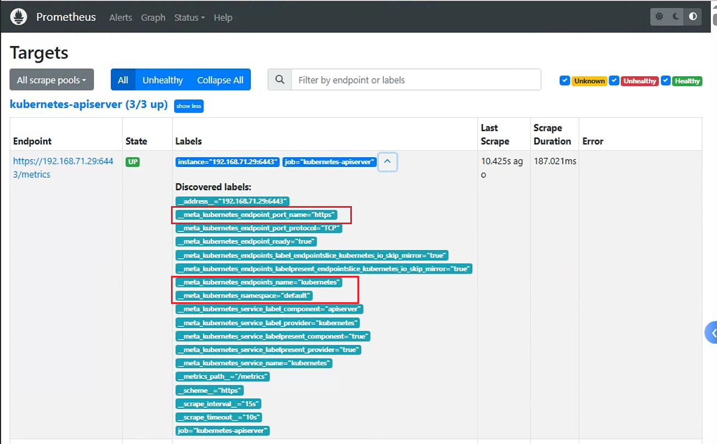Uncheck the Unknown filter checkbox
Viewport: 717px width, 444px height.
[x=564, y=80]
